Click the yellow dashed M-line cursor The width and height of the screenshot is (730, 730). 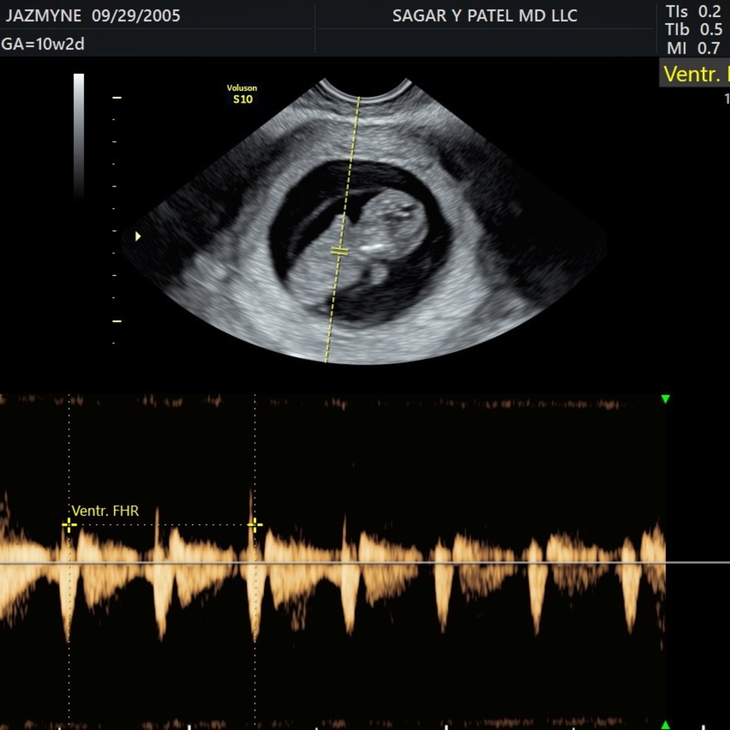click(342, 230)
